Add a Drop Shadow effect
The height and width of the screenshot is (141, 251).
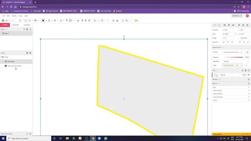coord(249,94)
